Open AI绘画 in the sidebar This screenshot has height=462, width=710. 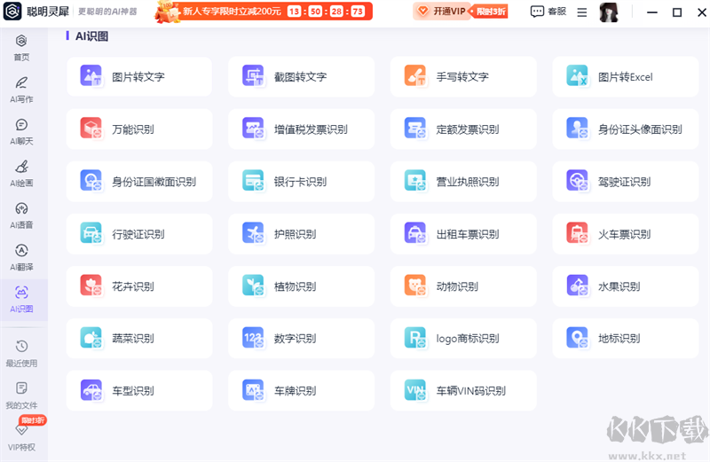tap(21, 173)
